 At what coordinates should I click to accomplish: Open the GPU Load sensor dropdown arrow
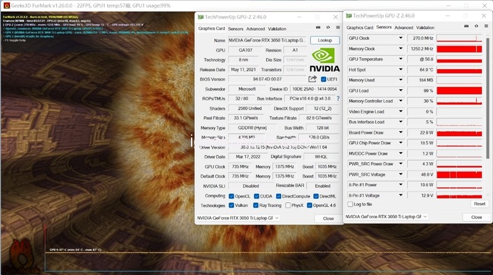[401, 91]
